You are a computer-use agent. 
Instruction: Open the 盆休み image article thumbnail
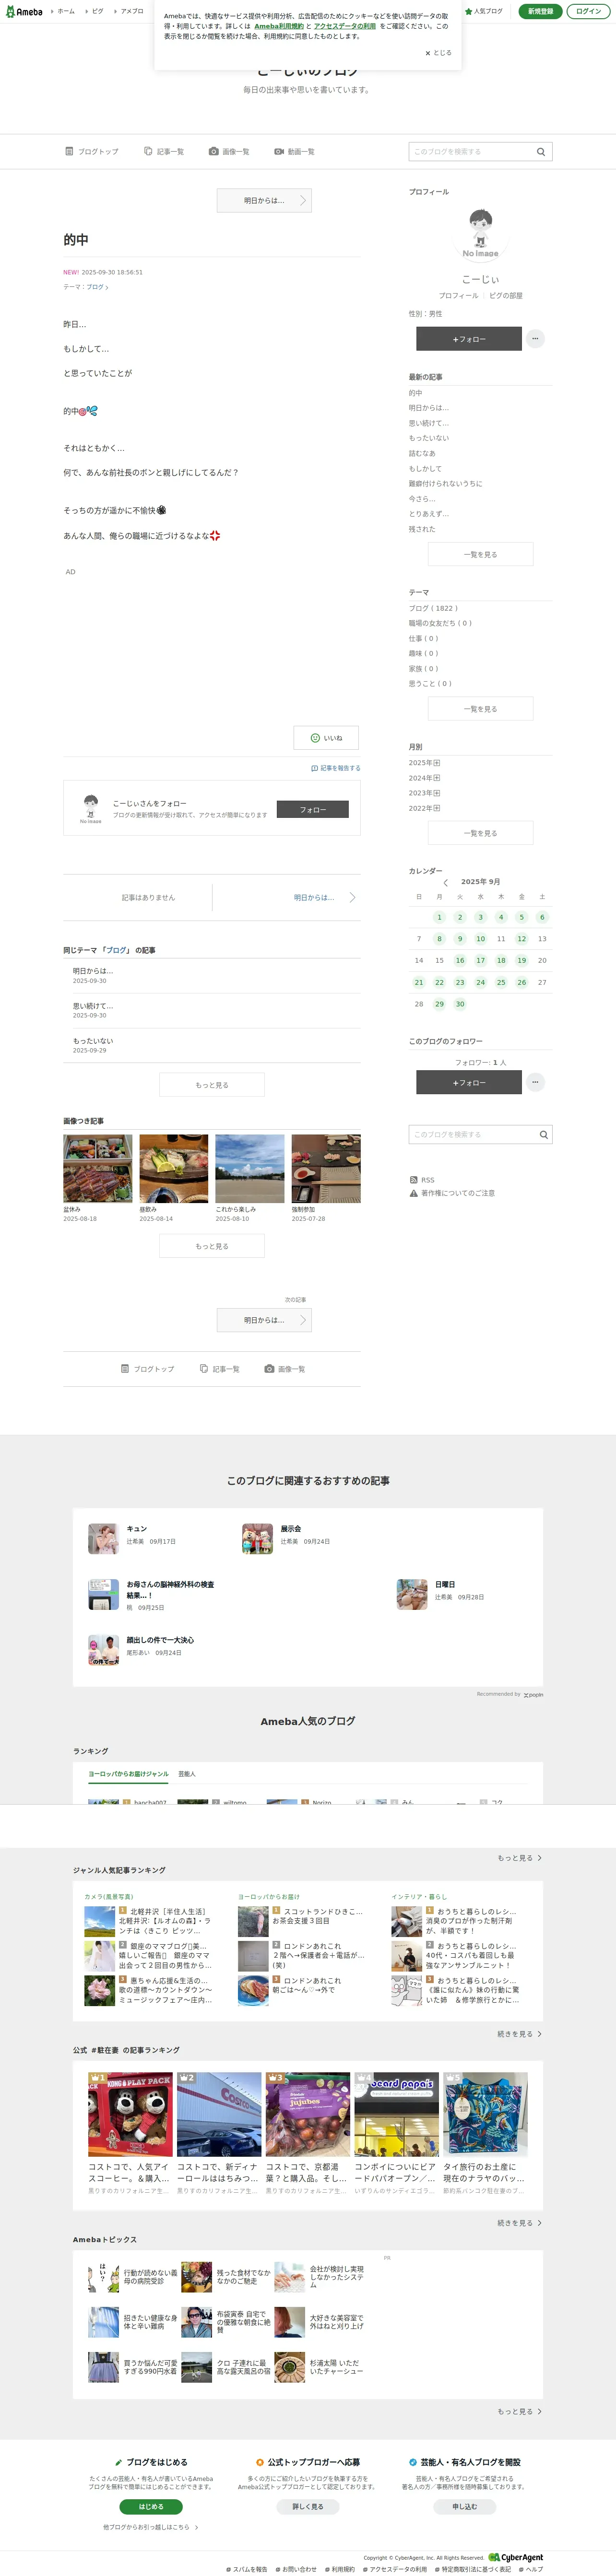point(98,1168)
